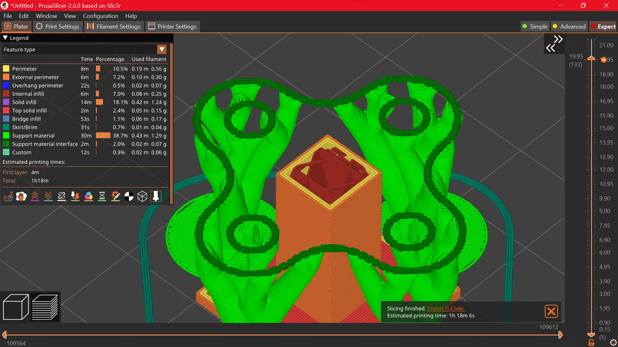Screen dimensions: 618x347
Task: Toggle Retractions visibility icon
Action: click(x=34, y=197)
